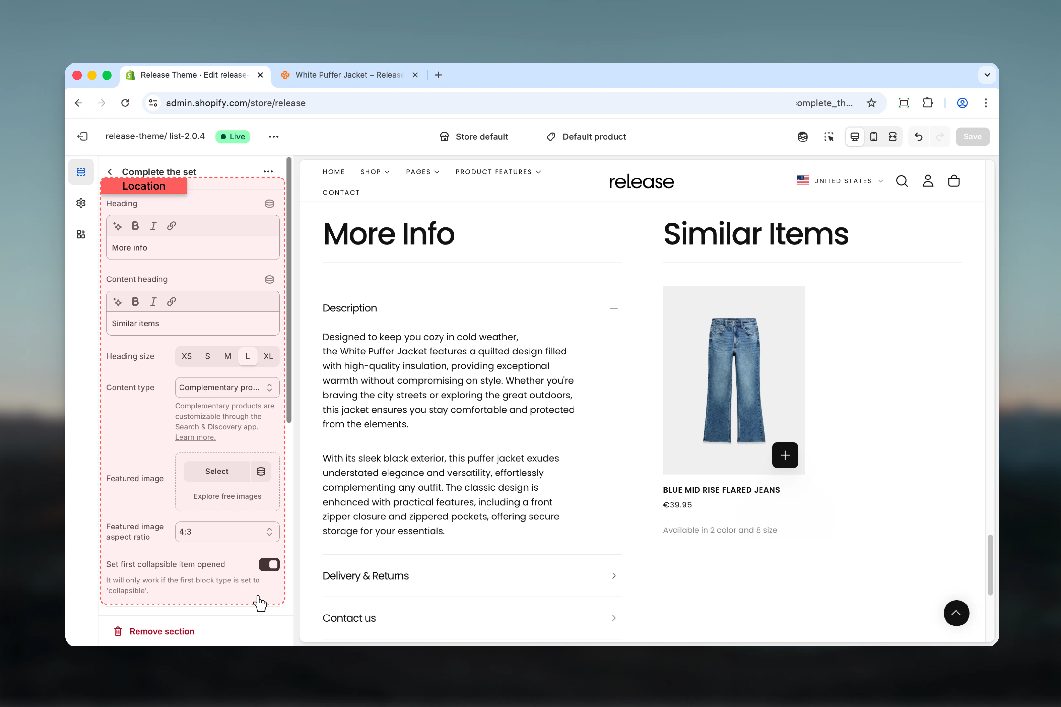
Task: Click the release store logo
Action: point(642,182)
